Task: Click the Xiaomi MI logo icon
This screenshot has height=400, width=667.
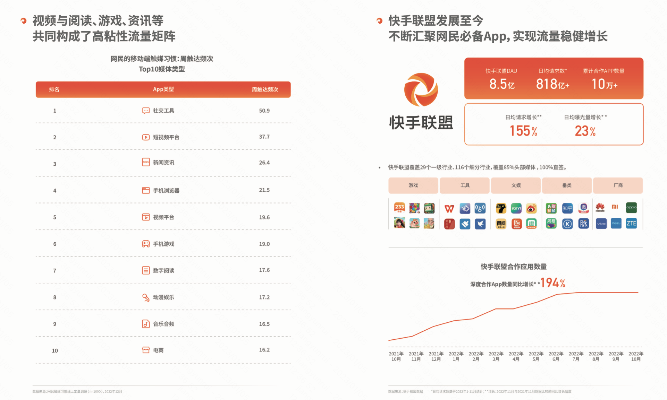Action: [x=615, y=207]
